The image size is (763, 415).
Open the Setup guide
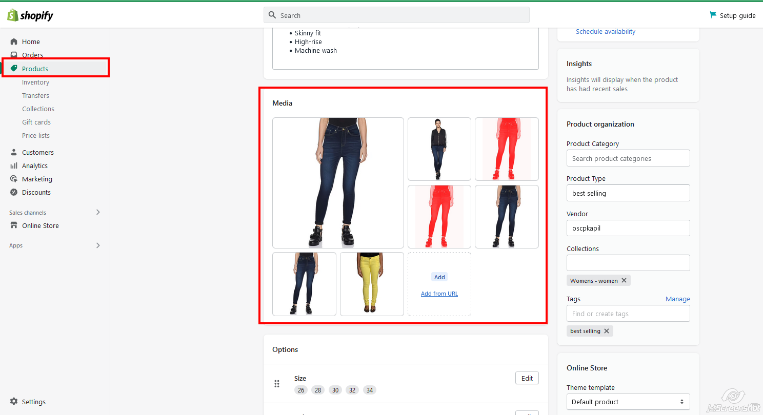(x=732, y=15)
